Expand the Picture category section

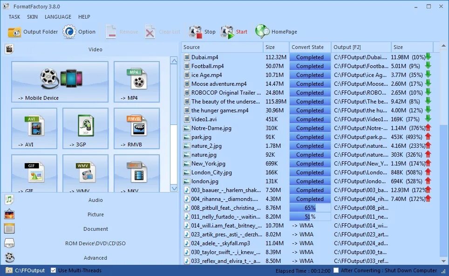pos(95,214)
